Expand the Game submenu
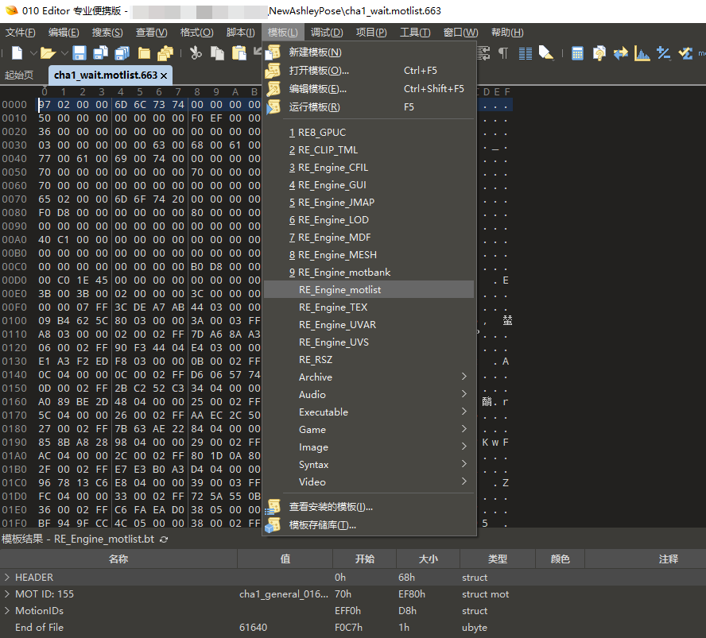This screenshot has height=638, width=706. 368,430
